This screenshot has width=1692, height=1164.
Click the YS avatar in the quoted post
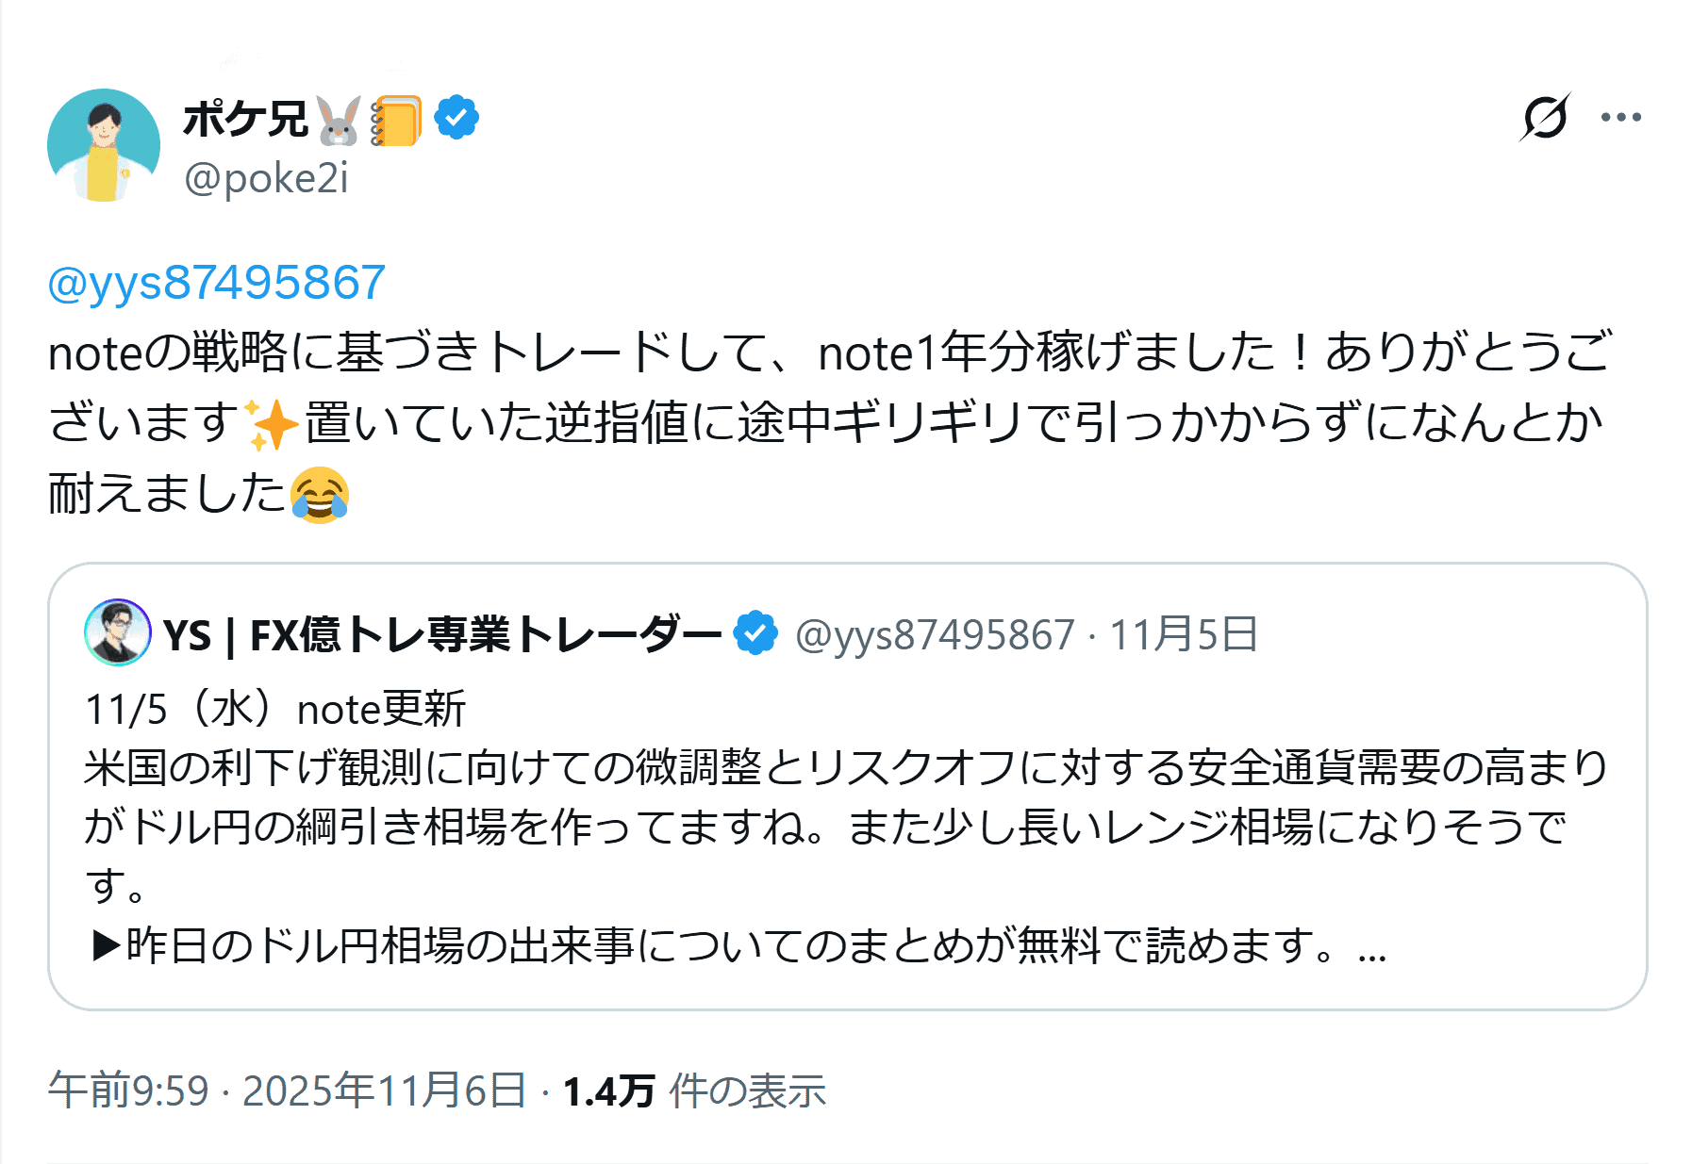[118, 632]
